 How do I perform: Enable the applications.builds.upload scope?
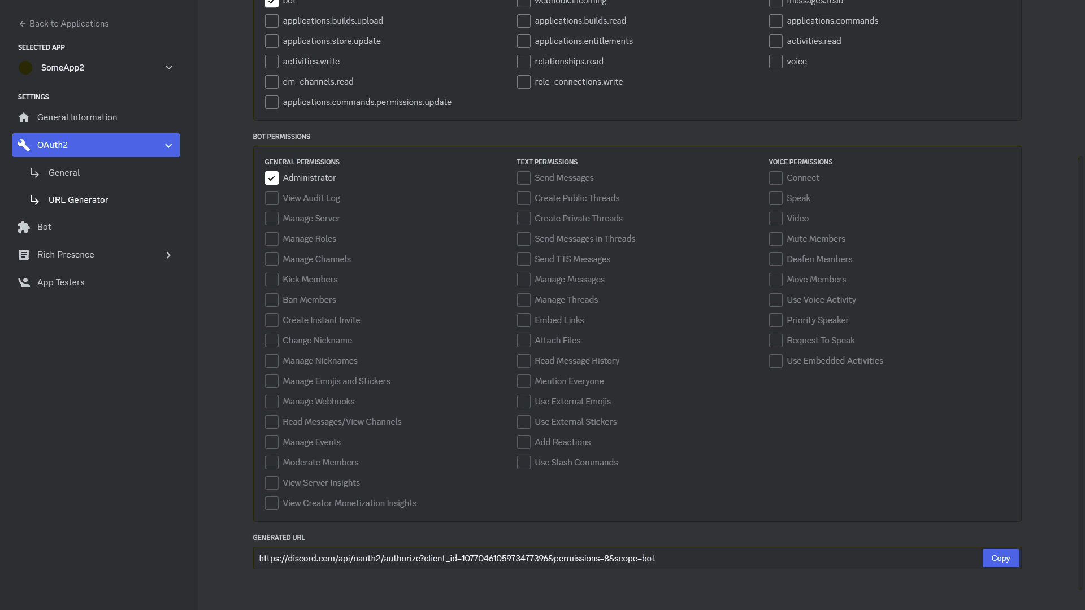pyautogui.click(x=272, y=21)
